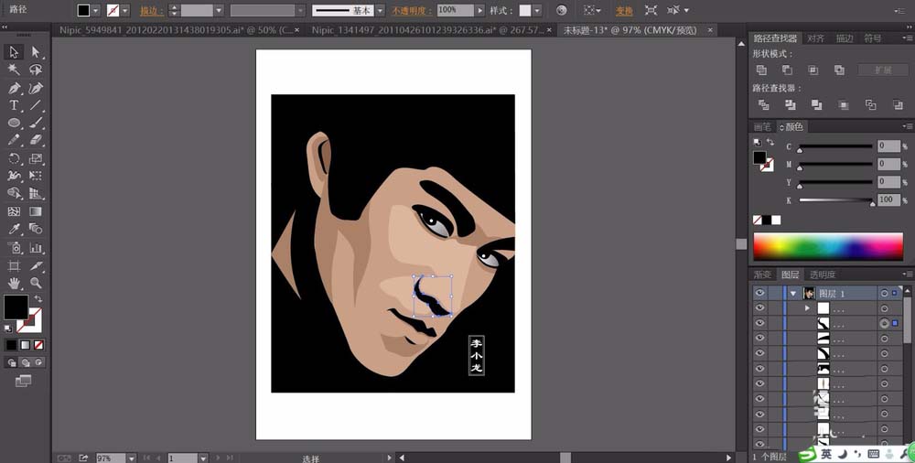Select the Pen tool
Image resolution: width=915 pixels, height=463 pixels.
[x=14, y=88]
